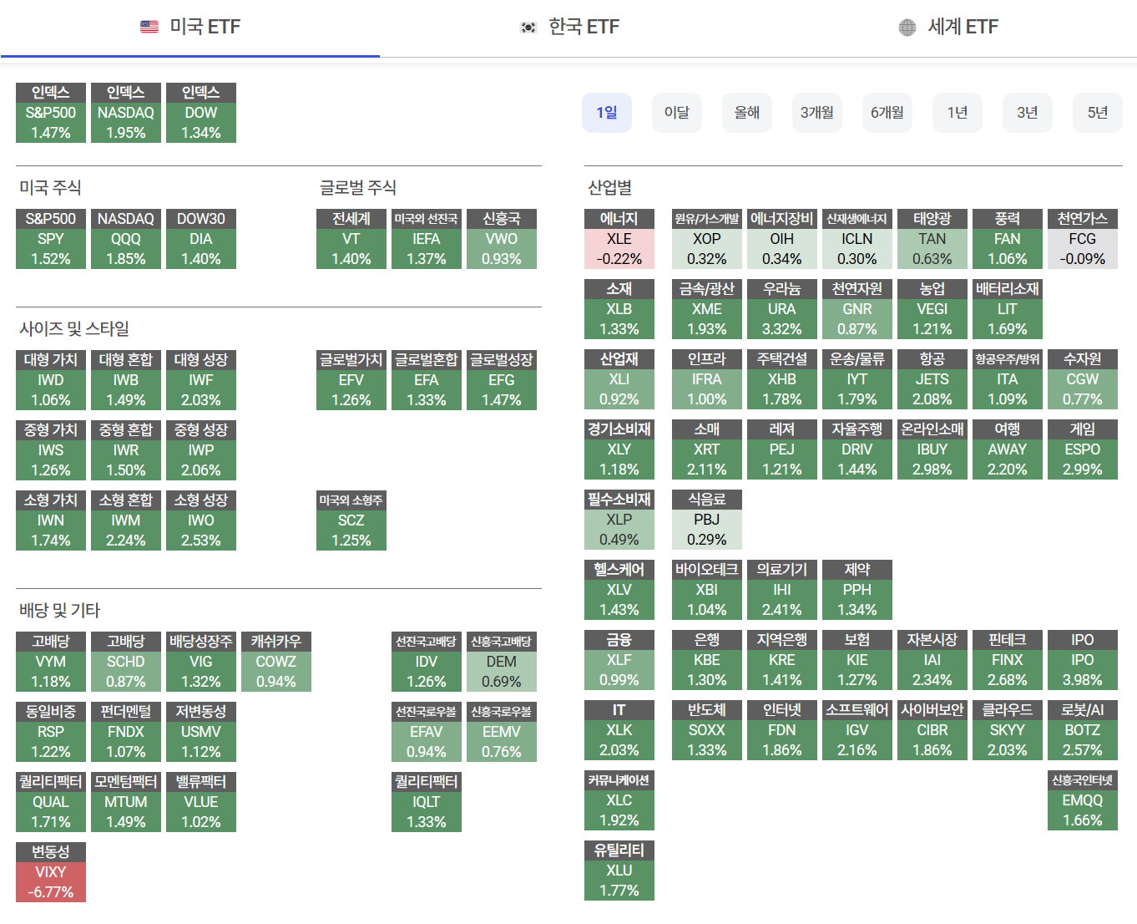
Task: Switch to the 한국 ETF tab
Action: (x=568, y=28)
